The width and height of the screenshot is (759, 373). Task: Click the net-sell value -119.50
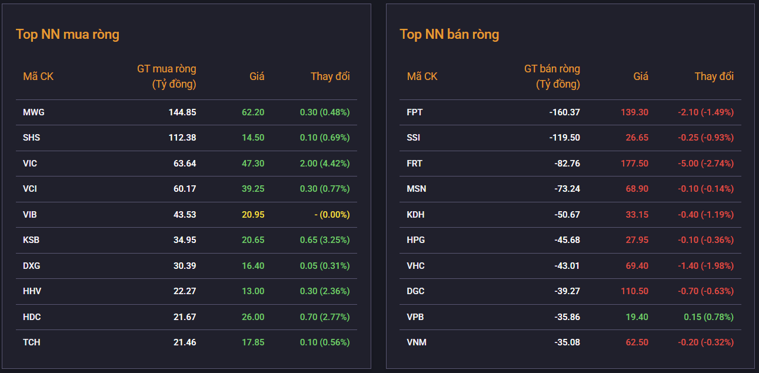coord(564,138)
